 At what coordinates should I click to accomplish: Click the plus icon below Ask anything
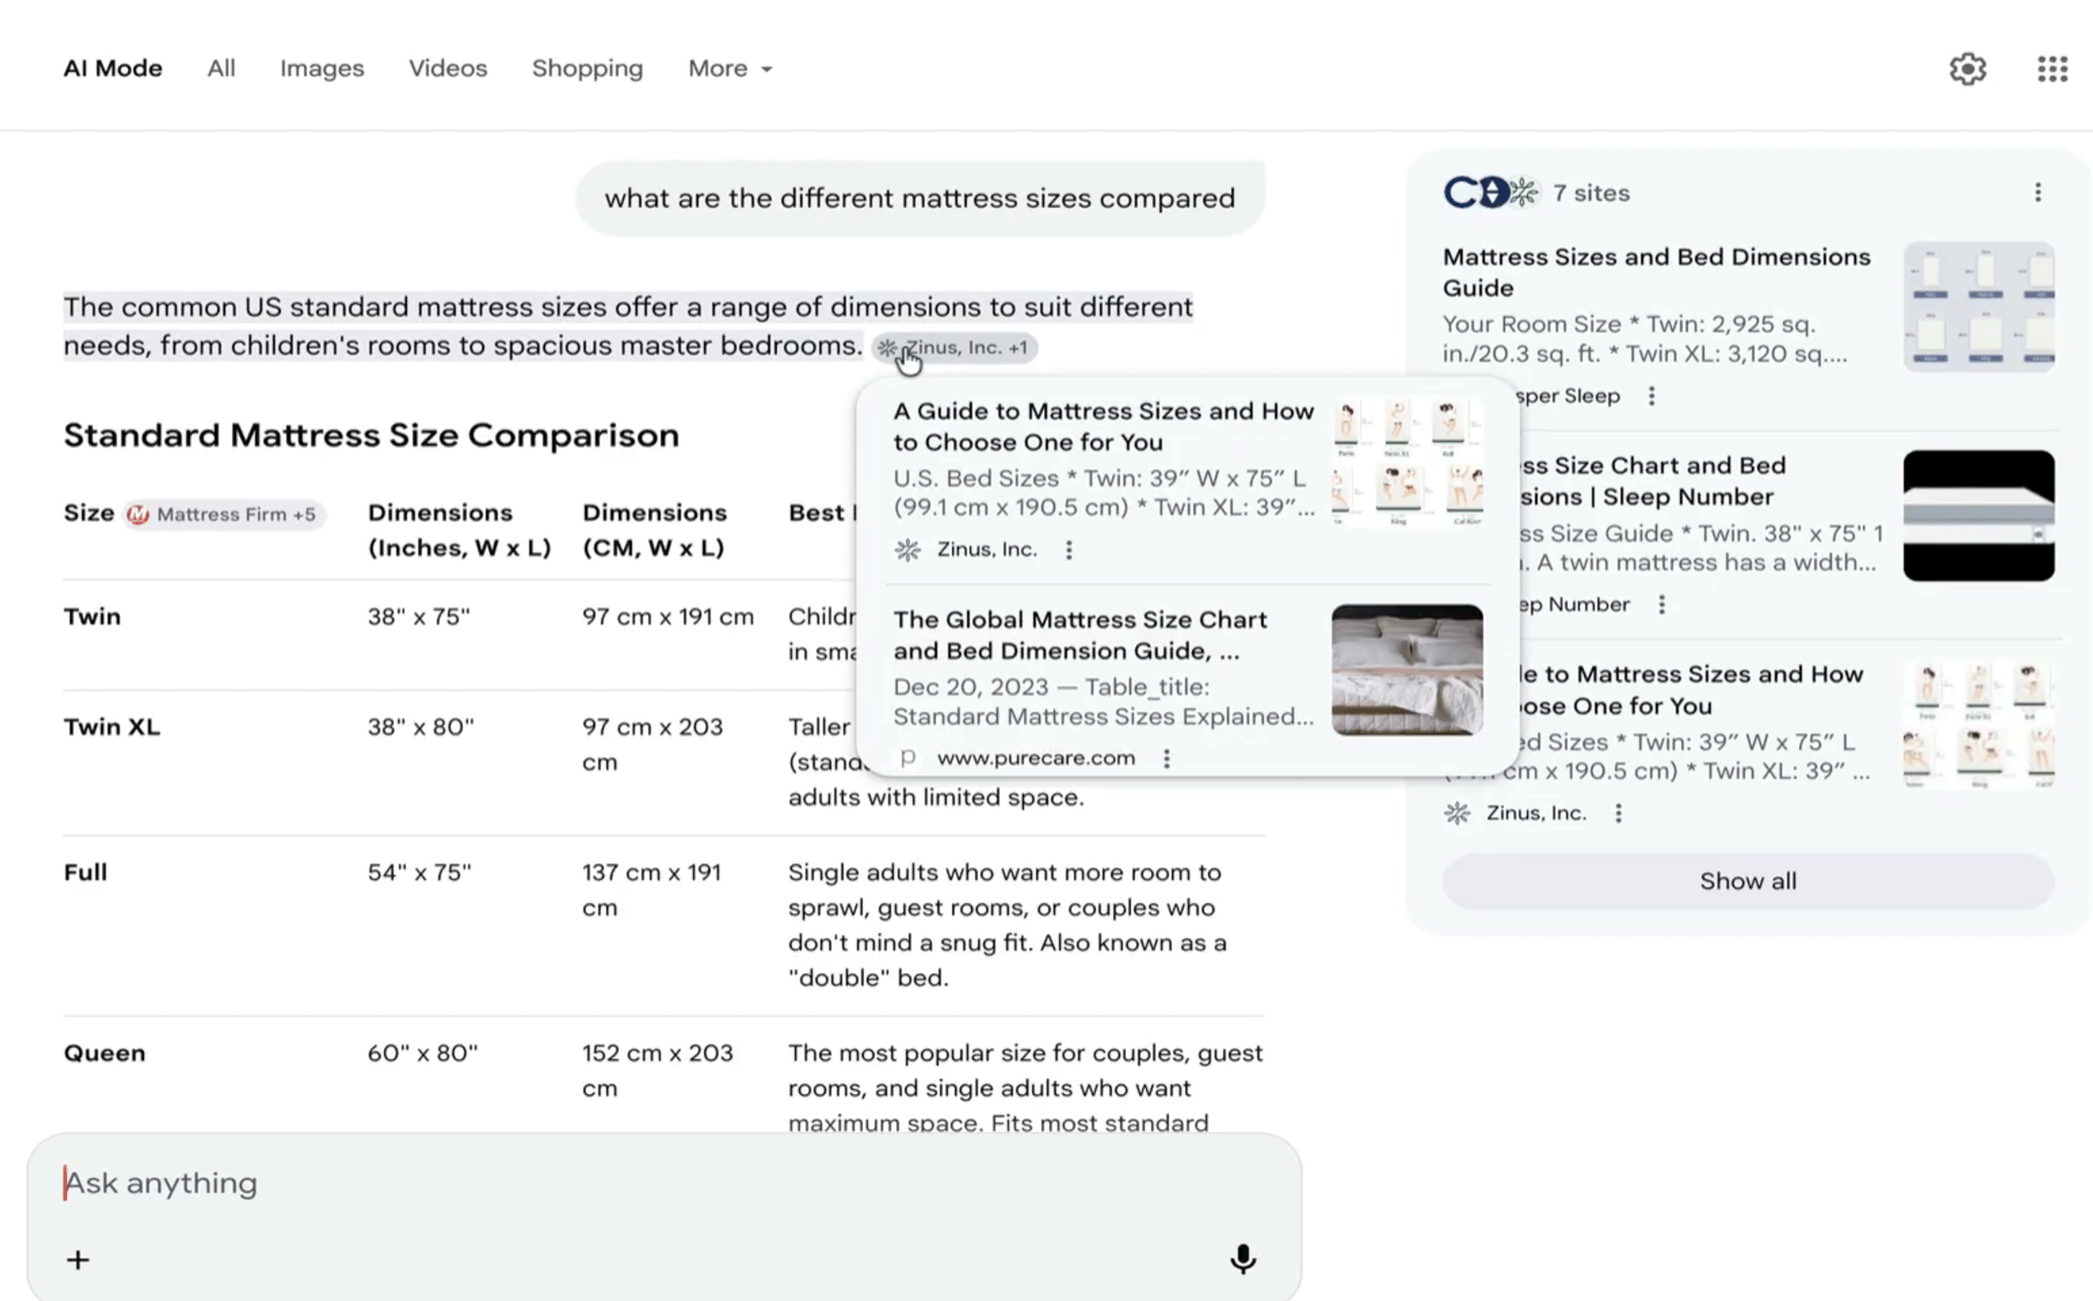point(77,1259)
